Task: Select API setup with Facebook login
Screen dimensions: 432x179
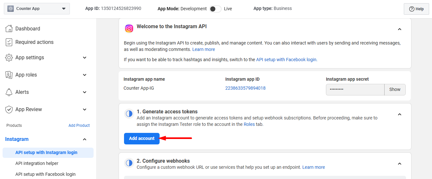Action: point(46,174)
